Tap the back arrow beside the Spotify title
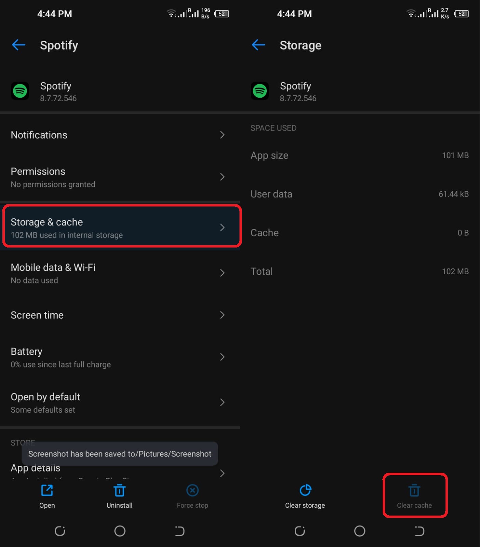Image resolution: width=480 pixels, height=547 pixels. tap(19, 45)
